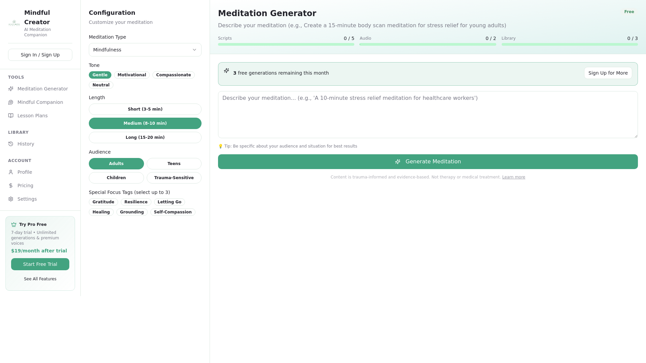Click the Generate Meditation button
The width and height of the screenshot is (646, 363).
[428, 162]
